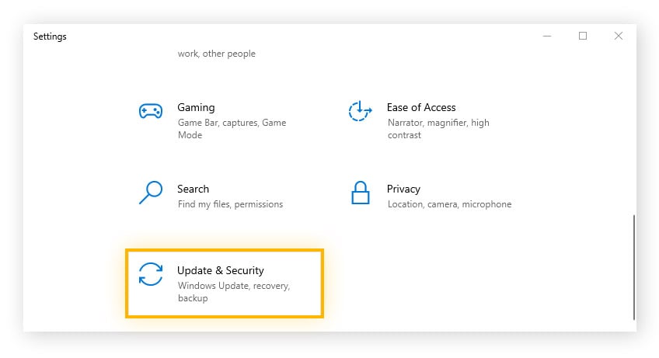Click 'Windows Update, recovery, backup' description

(x=233, y=292)
